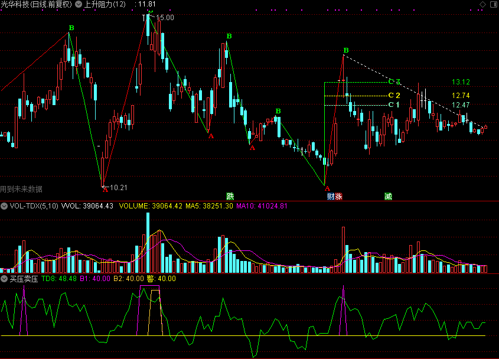
Task: Click the 10.21 low price marker
Action: (119, 187)
